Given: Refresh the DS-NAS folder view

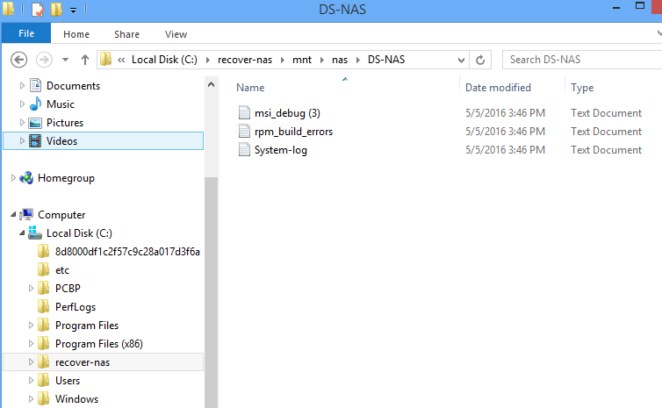Looking at the screenshot, I should point(480,60).
